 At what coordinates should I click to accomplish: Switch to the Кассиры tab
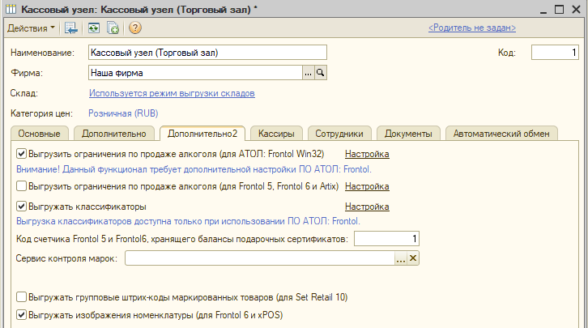(275, 134)
